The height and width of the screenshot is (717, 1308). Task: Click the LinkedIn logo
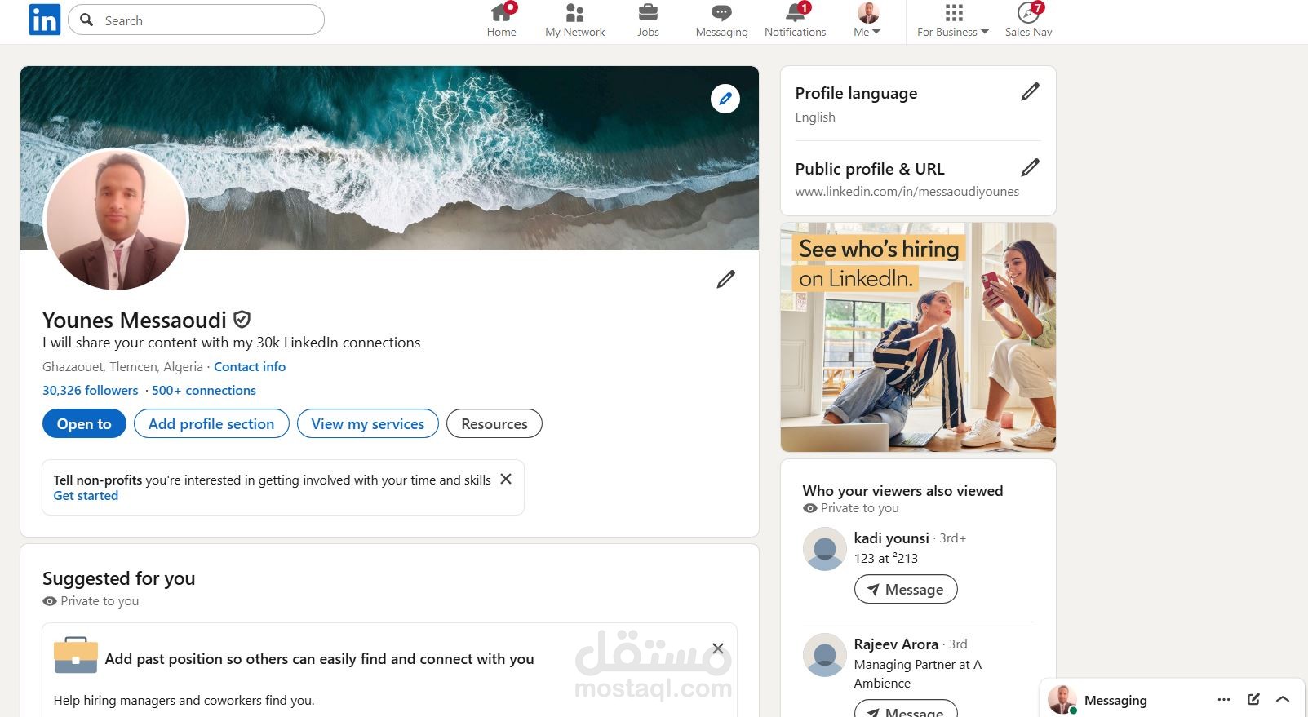point(44,20)
